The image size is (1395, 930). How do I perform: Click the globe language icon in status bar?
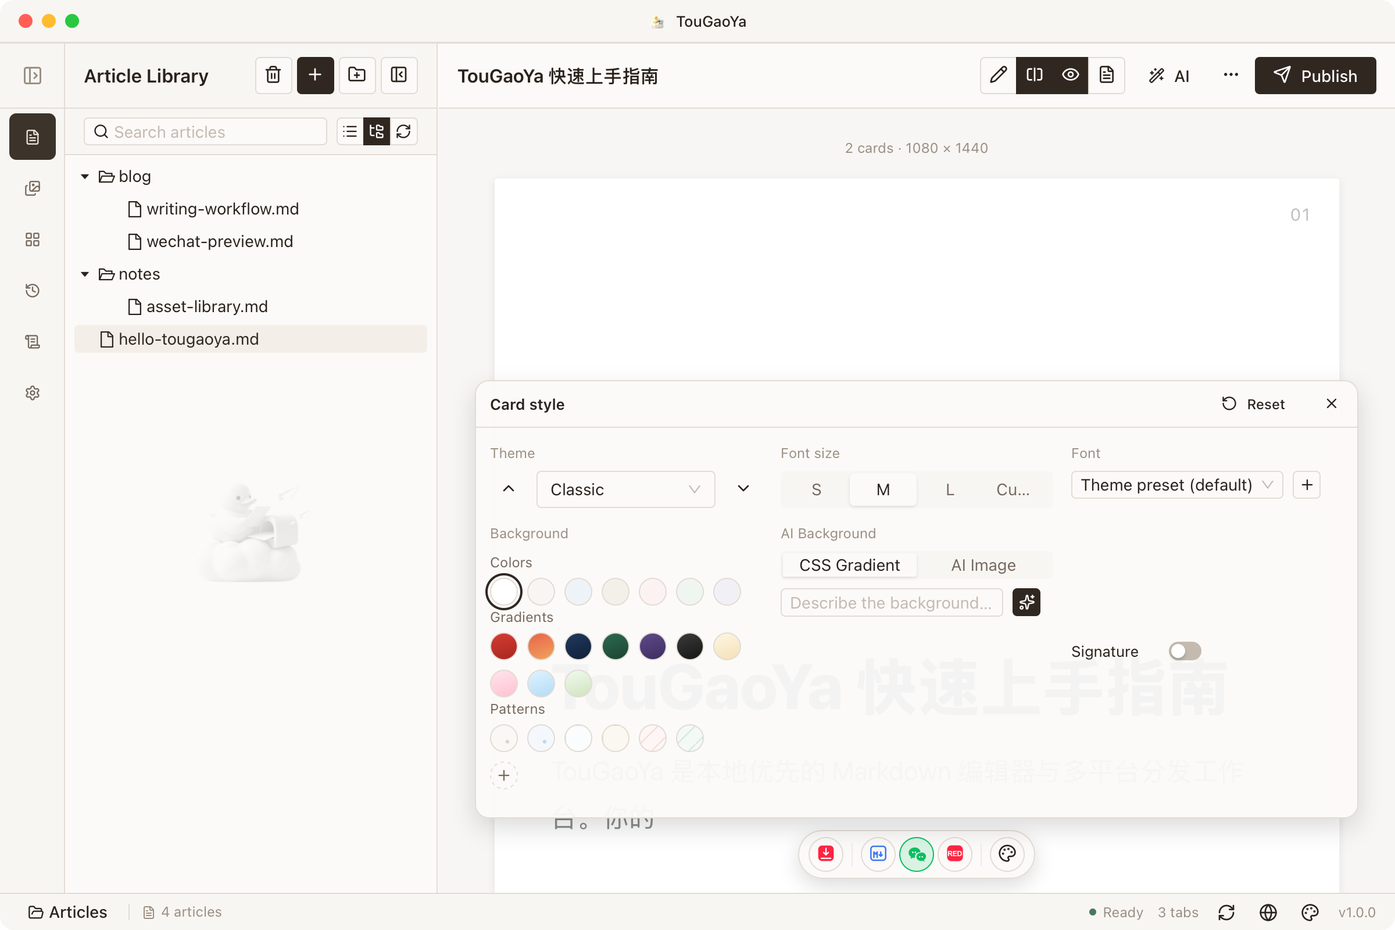click(1268, 912)
